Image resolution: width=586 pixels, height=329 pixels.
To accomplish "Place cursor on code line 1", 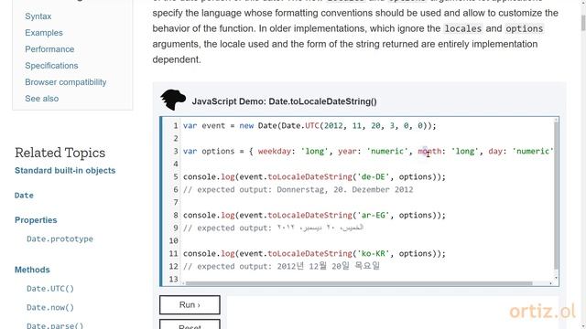I will [309, 126].
